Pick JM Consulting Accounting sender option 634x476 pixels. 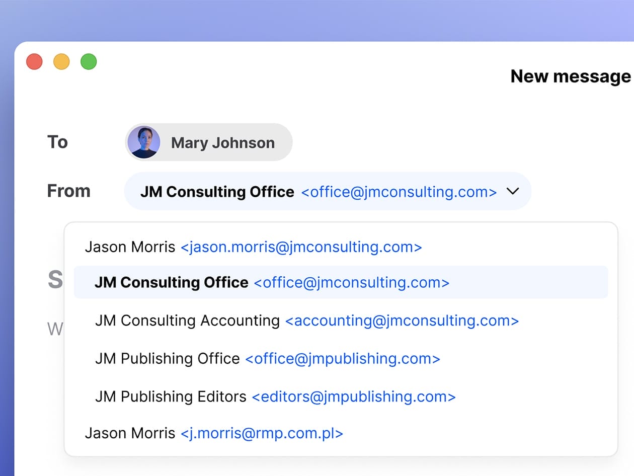(x=306, y=321)
